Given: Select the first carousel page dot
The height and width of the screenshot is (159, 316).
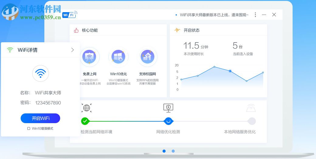Looking at the screenshot, I should 164,151.
